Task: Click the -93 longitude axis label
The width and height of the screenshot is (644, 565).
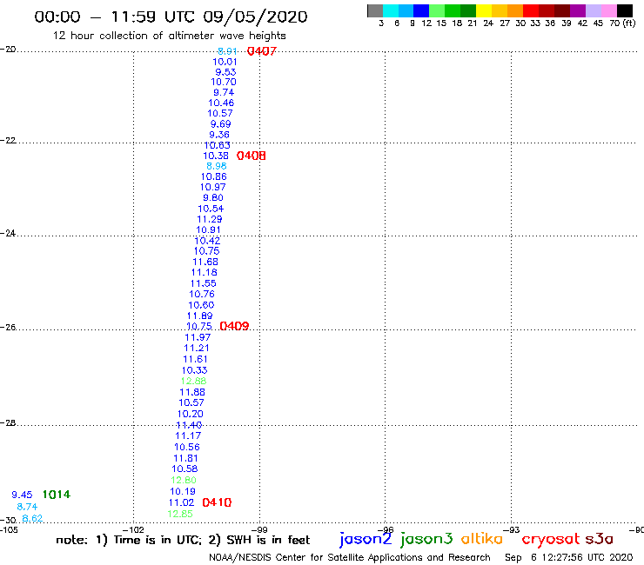Action: (x=512, y=529)
